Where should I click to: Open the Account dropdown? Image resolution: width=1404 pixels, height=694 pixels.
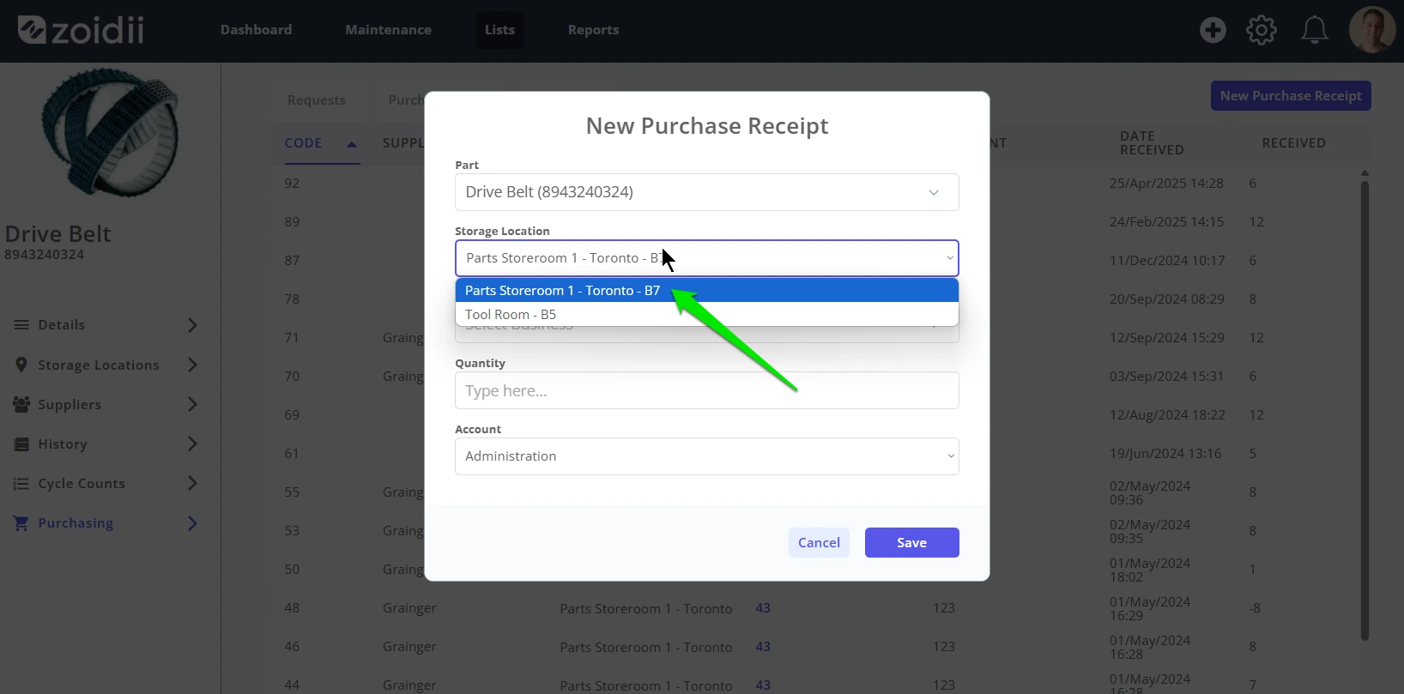click(706, 456)
